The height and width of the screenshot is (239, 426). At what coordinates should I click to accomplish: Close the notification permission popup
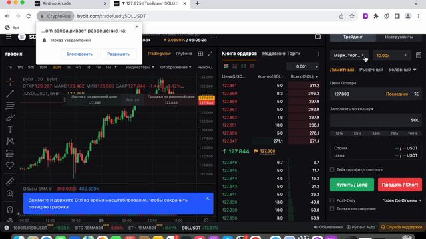[x=137, y=27]
